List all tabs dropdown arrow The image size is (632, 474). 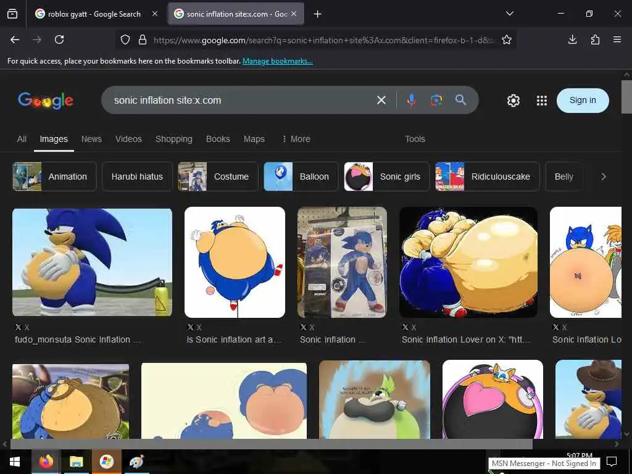(509, 14)
